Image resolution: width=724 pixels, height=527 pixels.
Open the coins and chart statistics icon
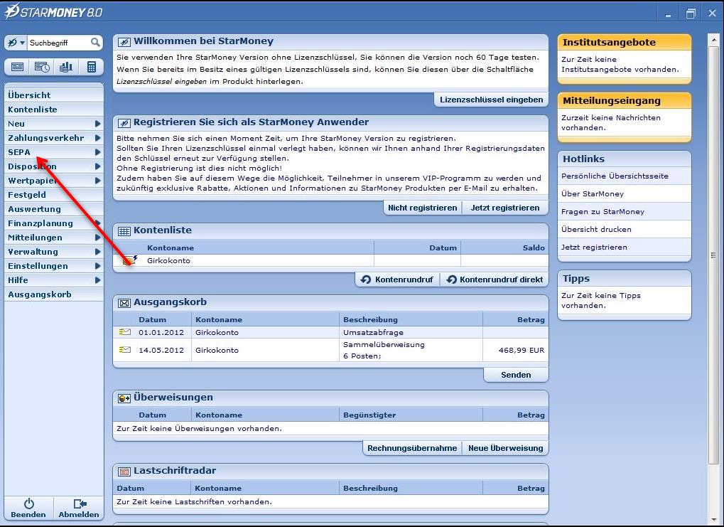pyautogui.click(x=66, y=67)
